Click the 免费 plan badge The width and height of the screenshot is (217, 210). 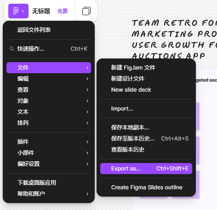tap(63, 11)
